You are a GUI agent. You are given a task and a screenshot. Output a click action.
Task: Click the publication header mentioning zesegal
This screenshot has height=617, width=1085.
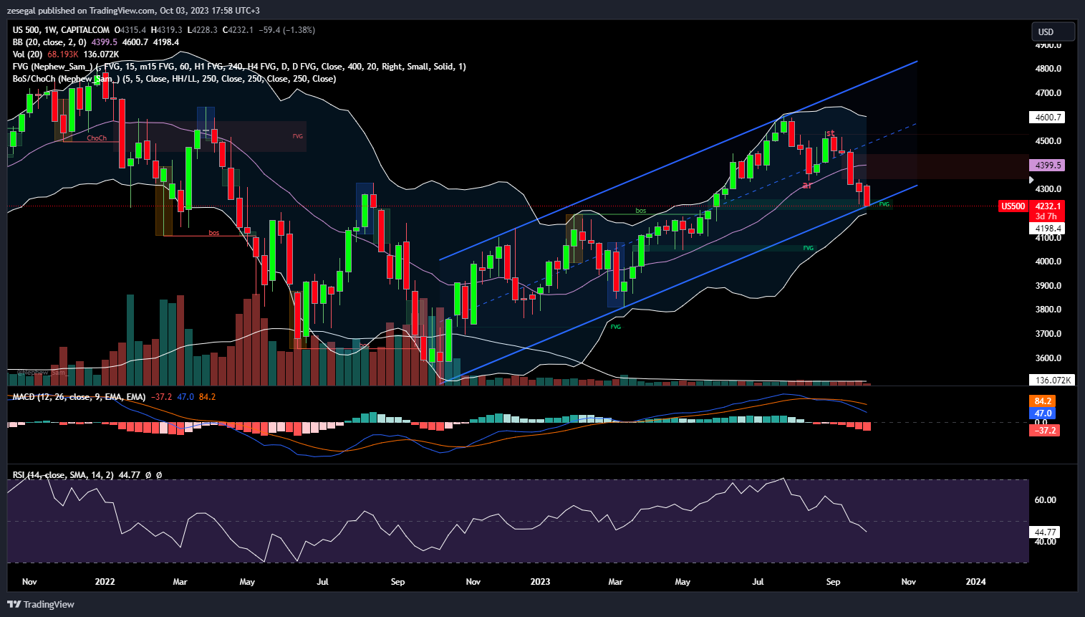pyautogui.click(x=133, y=10)
